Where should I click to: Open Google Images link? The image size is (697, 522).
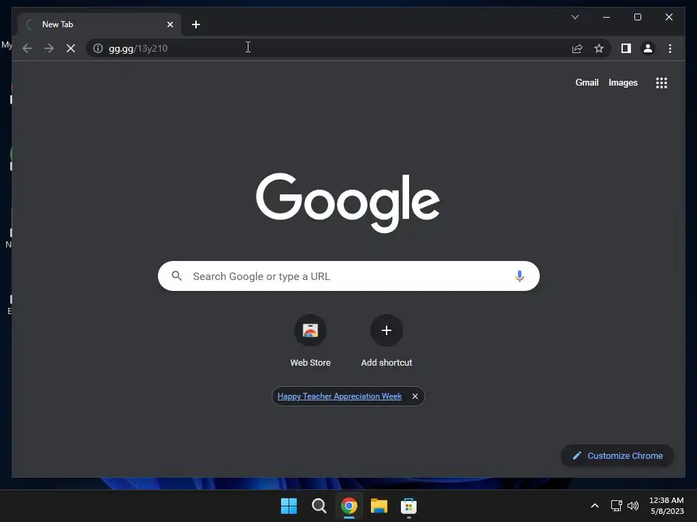tap(623, 82)
